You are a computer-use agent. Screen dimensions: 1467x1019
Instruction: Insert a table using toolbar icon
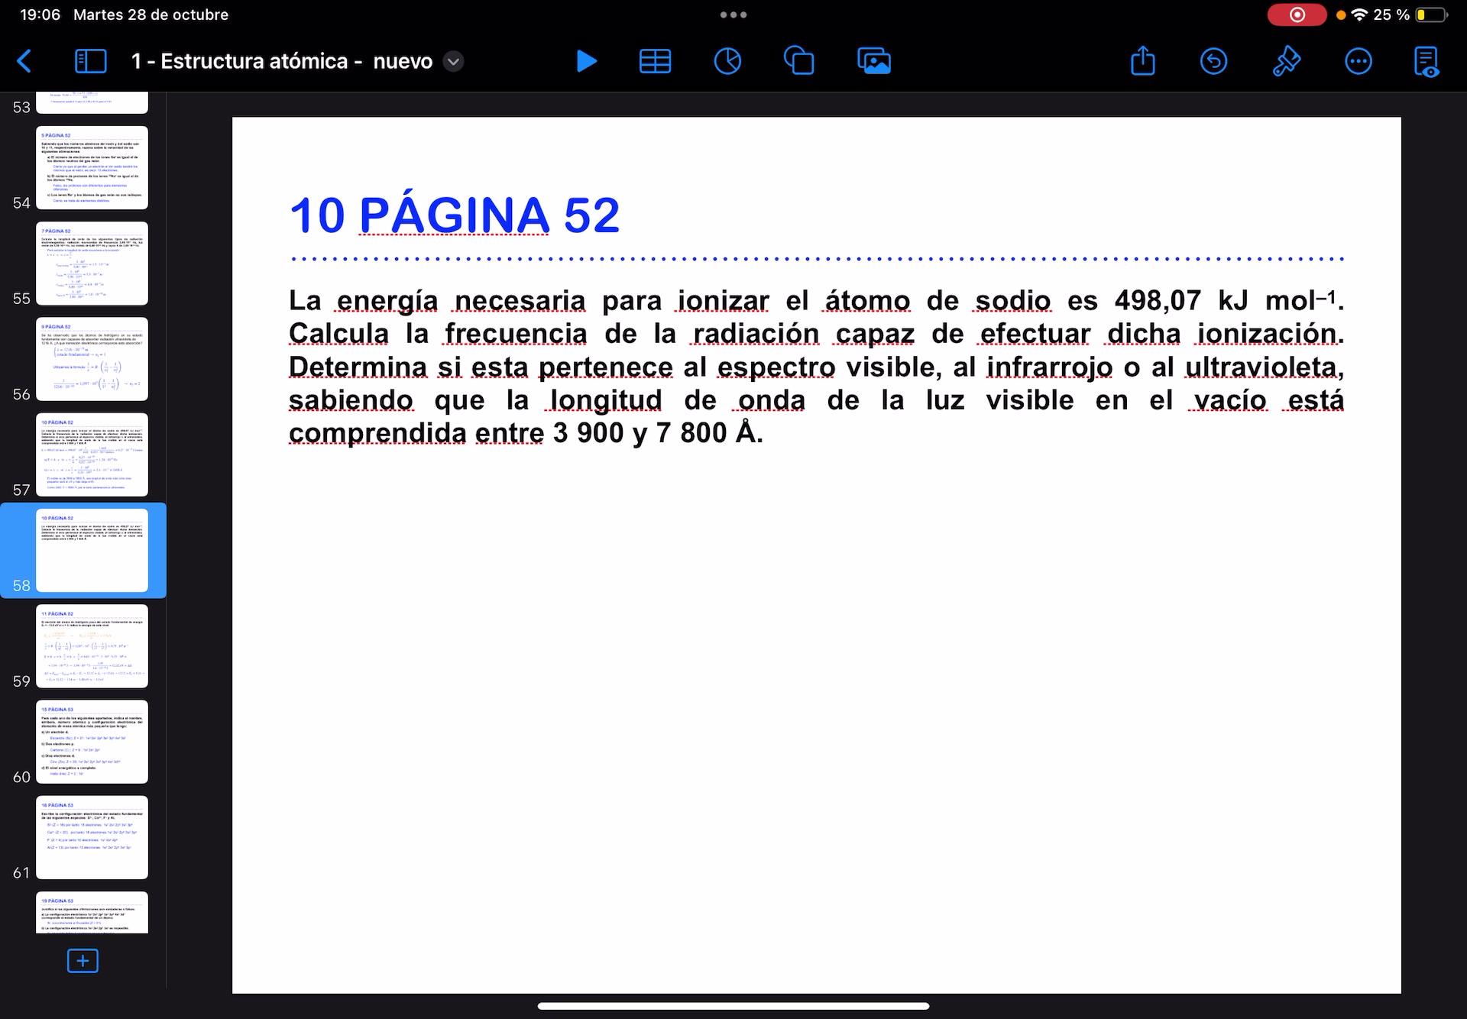655,61
